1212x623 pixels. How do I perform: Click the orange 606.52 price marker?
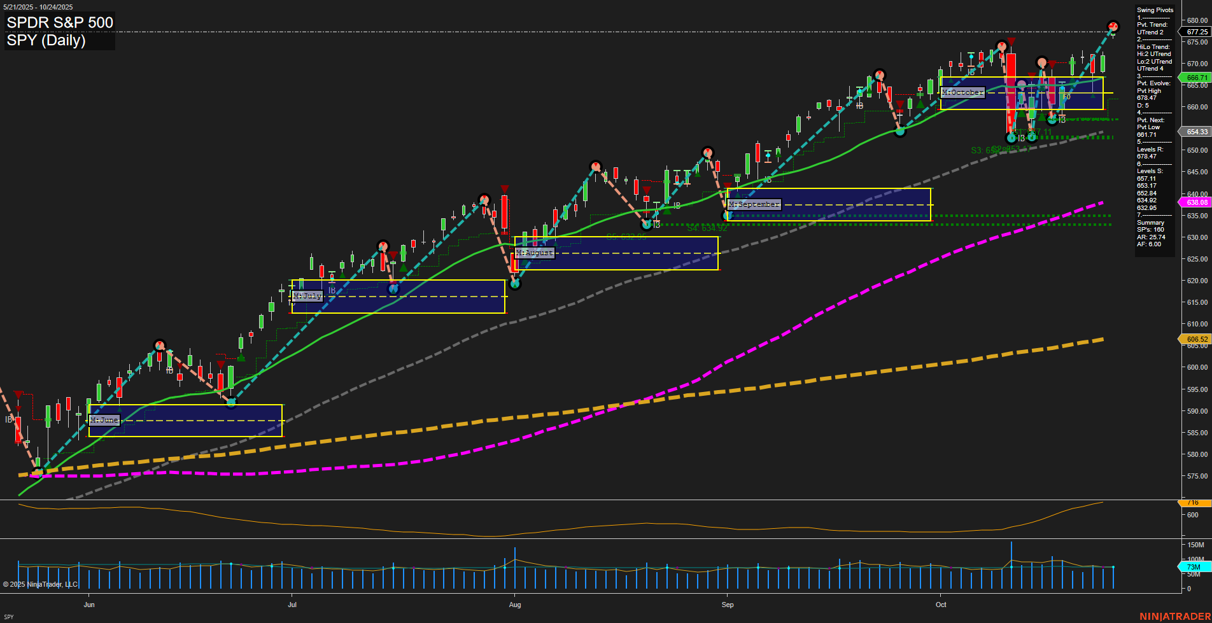[x=1196, y=339]
